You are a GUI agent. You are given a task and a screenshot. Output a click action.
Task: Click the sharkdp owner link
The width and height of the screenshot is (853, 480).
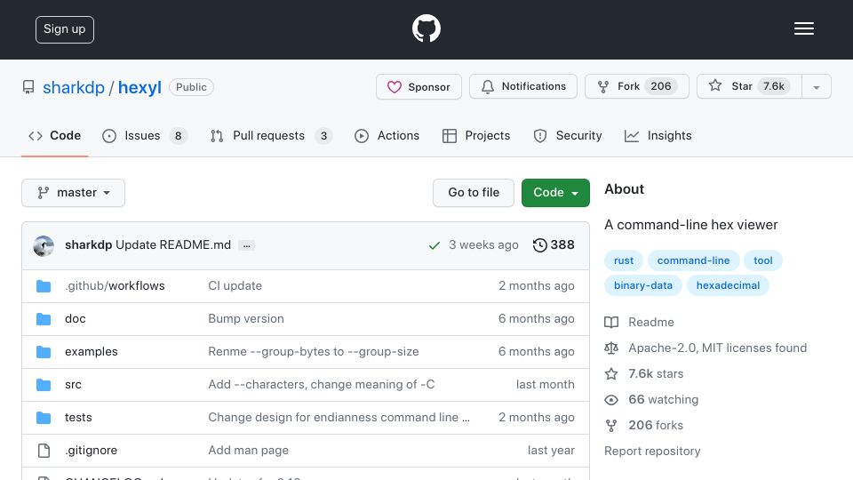point(74,87)
